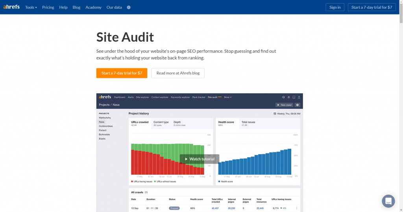Play the Watch tutorial video
The image size is (403, 212).
[200, 159]
